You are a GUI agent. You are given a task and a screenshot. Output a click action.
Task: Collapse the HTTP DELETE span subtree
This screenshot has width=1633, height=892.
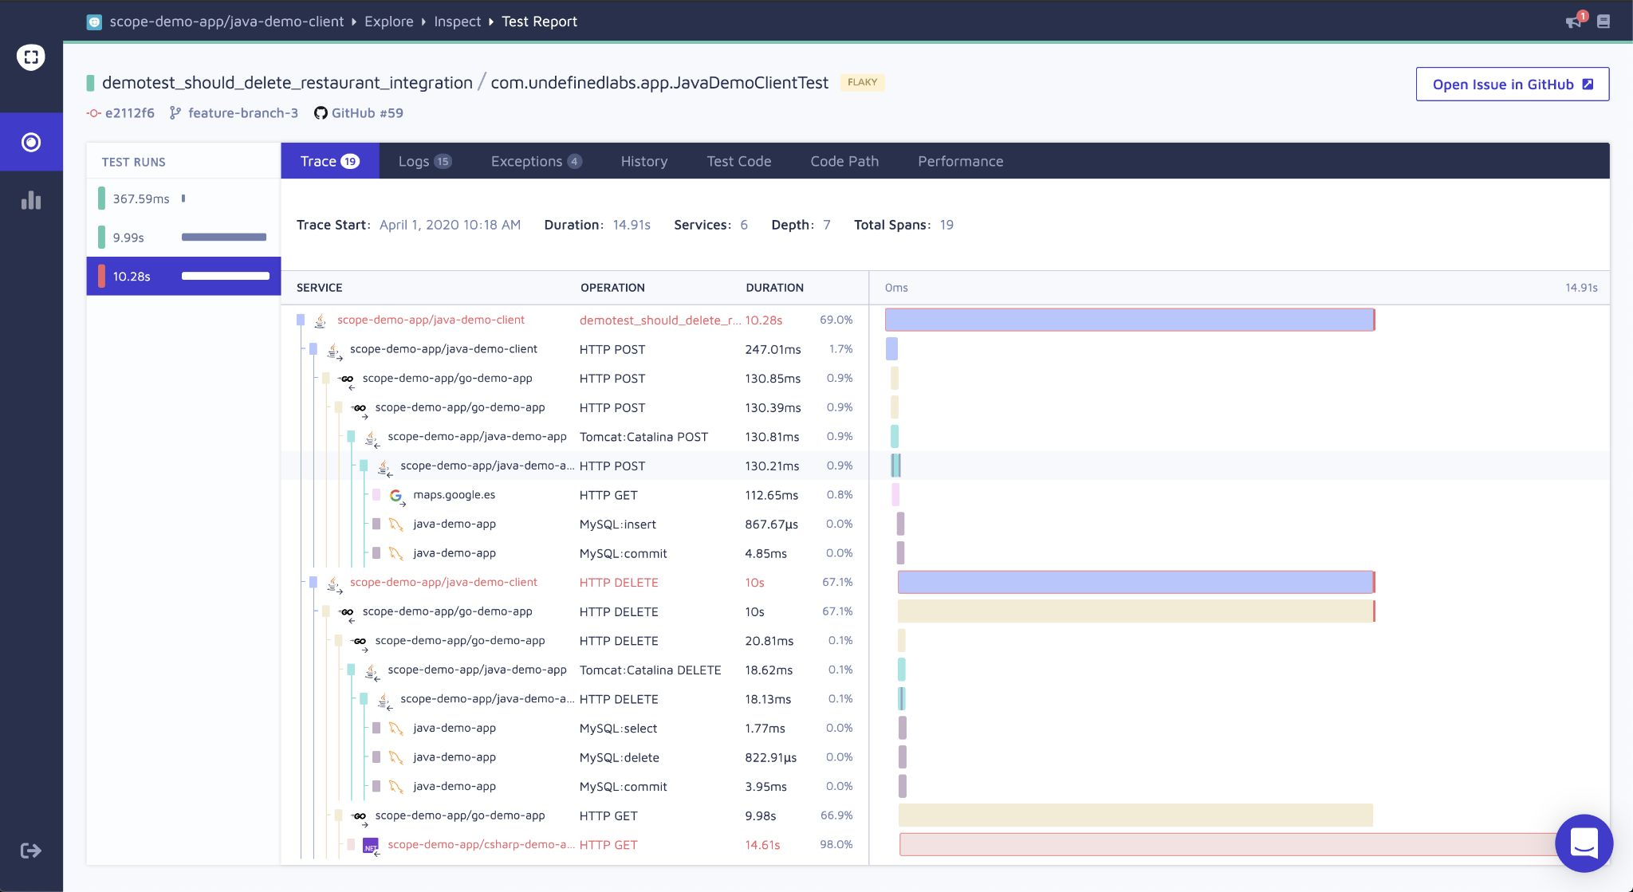click(312, 582)
